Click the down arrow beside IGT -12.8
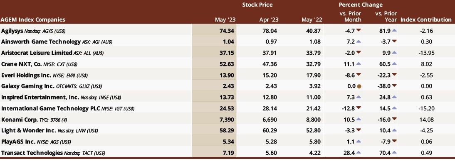Screen dimensions: 455x161 tap(359, 108)
